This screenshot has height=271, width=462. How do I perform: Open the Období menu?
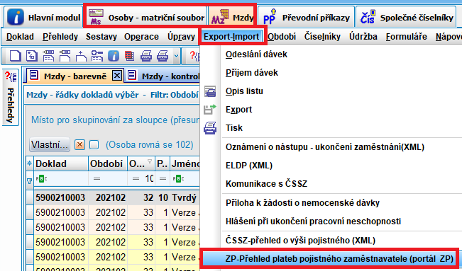coord(282,37)
